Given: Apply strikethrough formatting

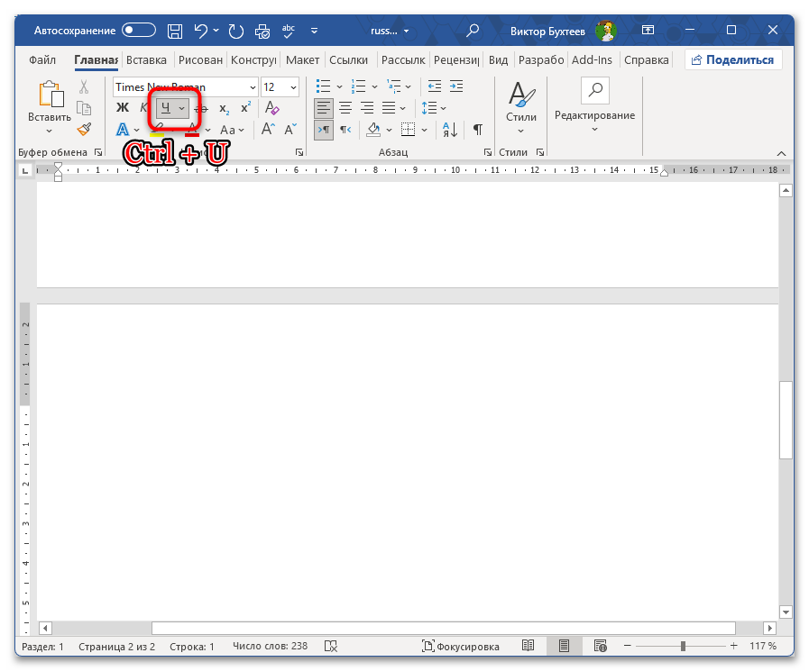Looking at the screenshot, I should (201, 108).
